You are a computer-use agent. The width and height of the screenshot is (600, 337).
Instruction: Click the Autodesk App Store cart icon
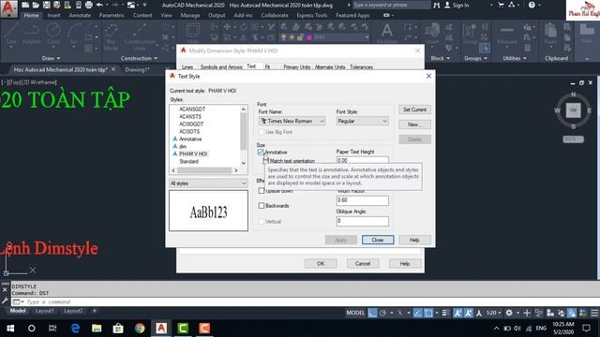click(x=501, y=5)
